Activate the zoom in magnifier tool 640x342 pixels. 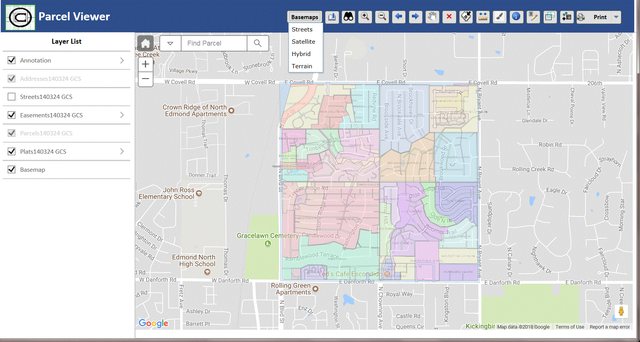(x=365, y=17)
